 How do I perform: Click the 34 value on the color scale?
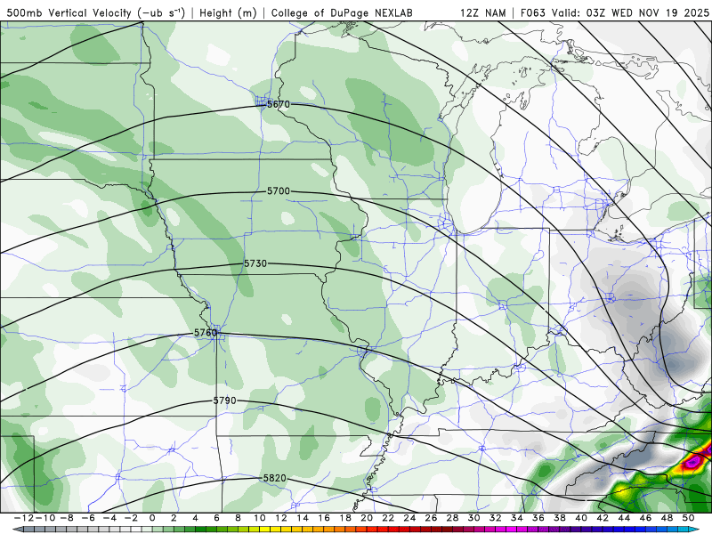pyautogui.click(x=517, y=518)
